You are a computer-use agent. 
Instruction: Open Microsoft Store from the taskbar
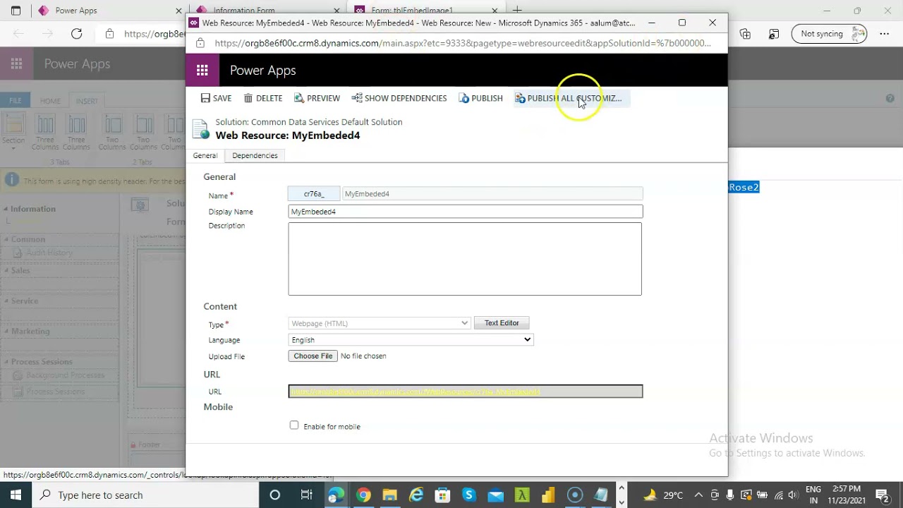pyautogui.click(x=442, y=495)
